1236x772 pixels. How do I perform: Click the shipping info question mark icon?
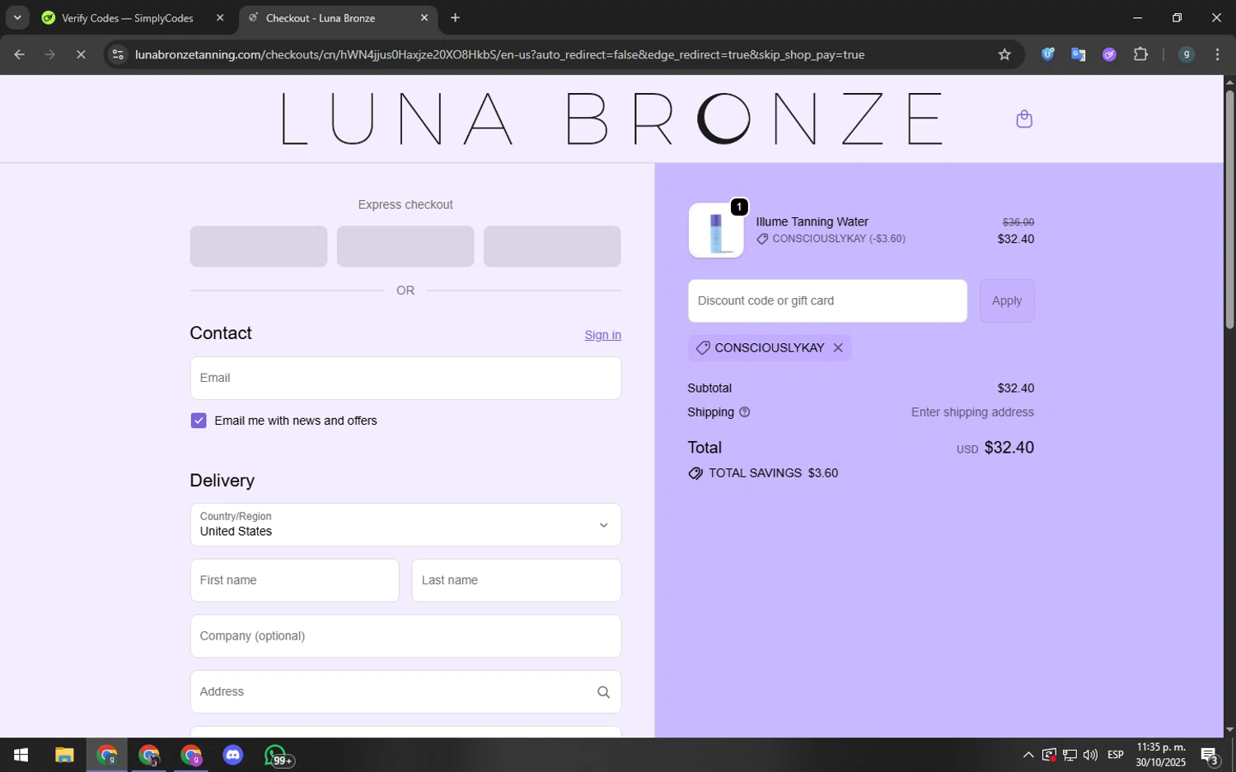[x=745, y=412]
